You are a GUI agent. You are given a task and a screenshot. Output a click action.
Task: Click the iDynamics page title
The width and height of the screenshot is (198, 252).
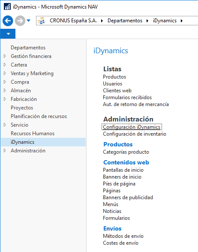tap(111, 51)
